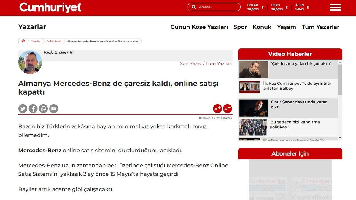Share the article on Facebook
This screenshot has height=200, width=356.
tap(33, 108)
